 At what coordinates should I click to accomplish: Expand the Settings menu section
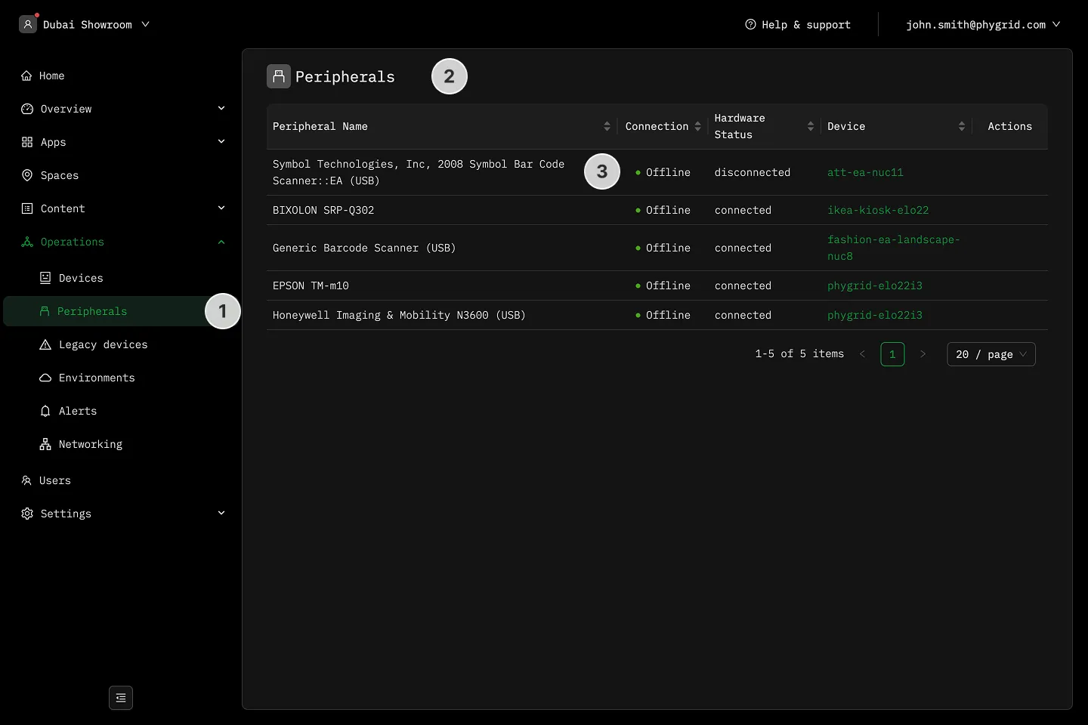[221, 514]
